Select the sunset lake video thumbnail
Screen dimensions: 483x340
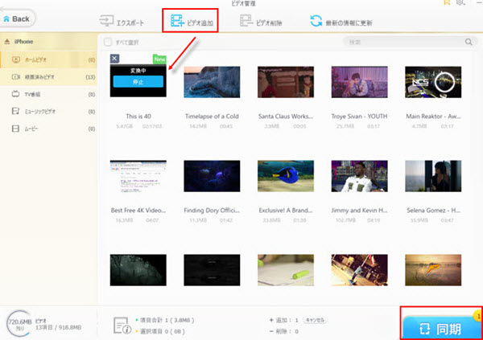click(433, 270)
